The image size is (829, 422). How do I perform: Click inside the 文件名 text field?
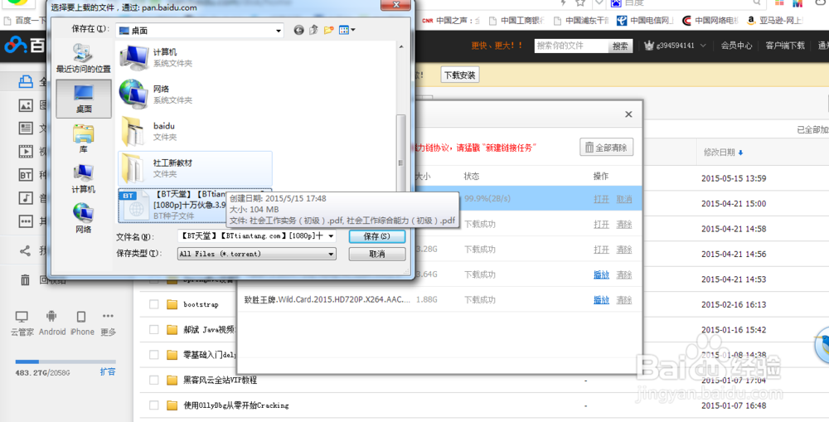point(252,236)
